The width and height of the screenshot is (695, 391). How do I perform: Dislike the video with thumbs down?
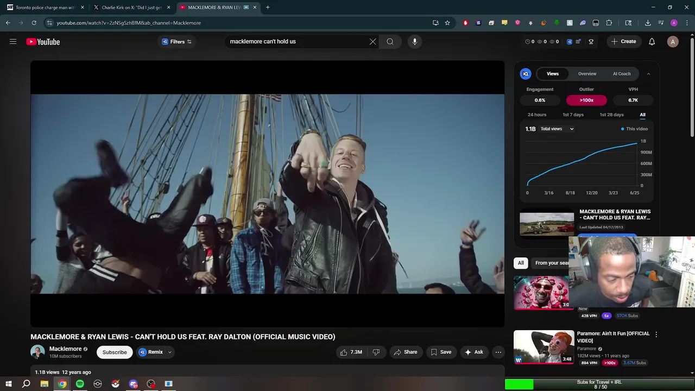tap(376, 352)
